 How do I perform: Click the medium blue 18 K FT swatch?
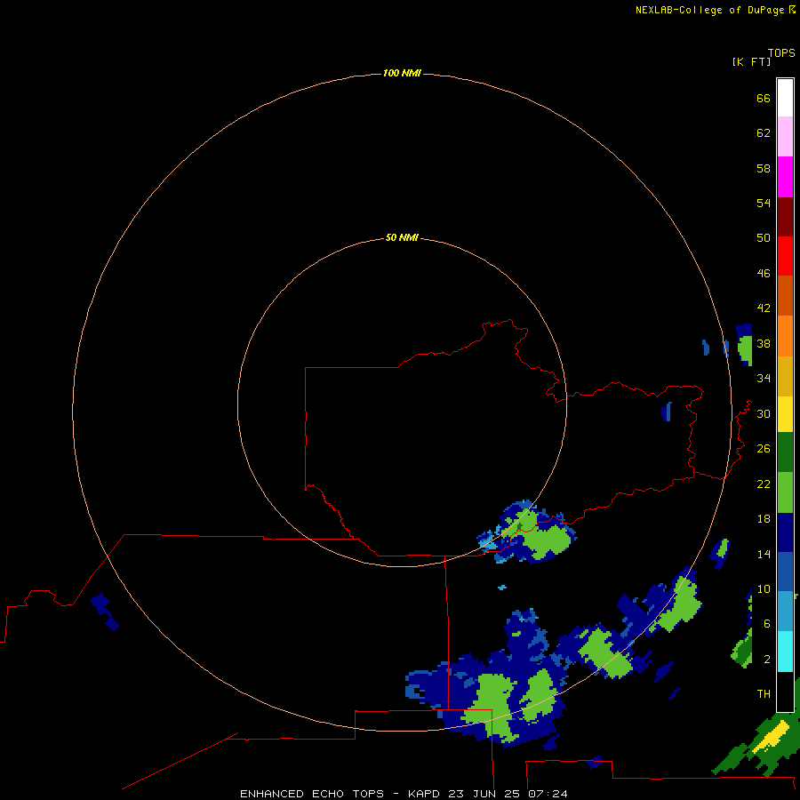785,572
